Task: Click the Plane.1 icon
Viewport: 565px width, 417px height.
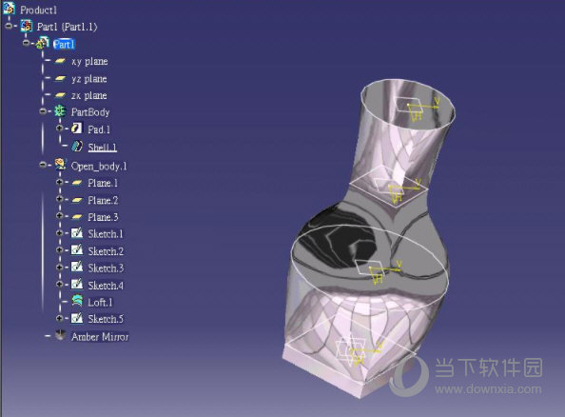Action: (77, 183)
